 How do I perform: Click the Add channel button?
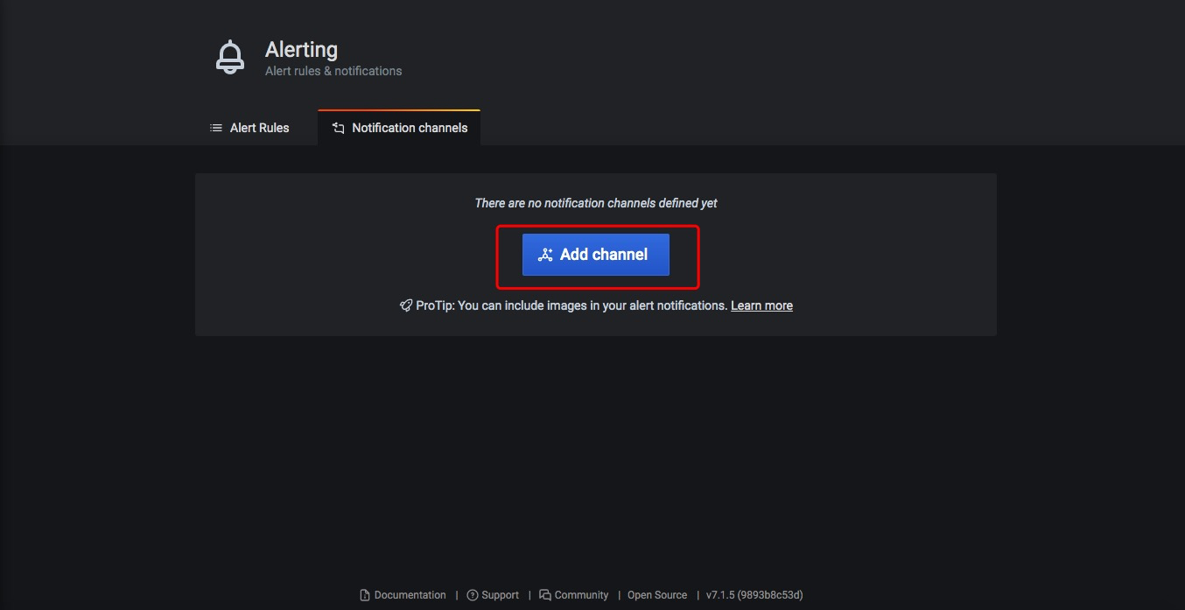click(x=596, y=255)
